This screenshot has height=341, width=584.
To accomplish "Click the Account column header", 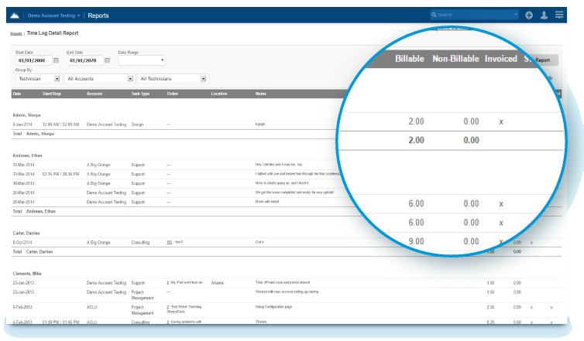I will coord(94,94).
